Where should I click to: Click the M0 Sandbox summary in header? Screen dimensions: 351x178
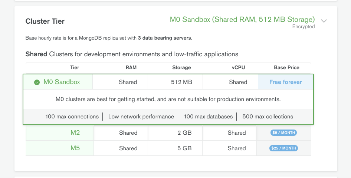242,19
